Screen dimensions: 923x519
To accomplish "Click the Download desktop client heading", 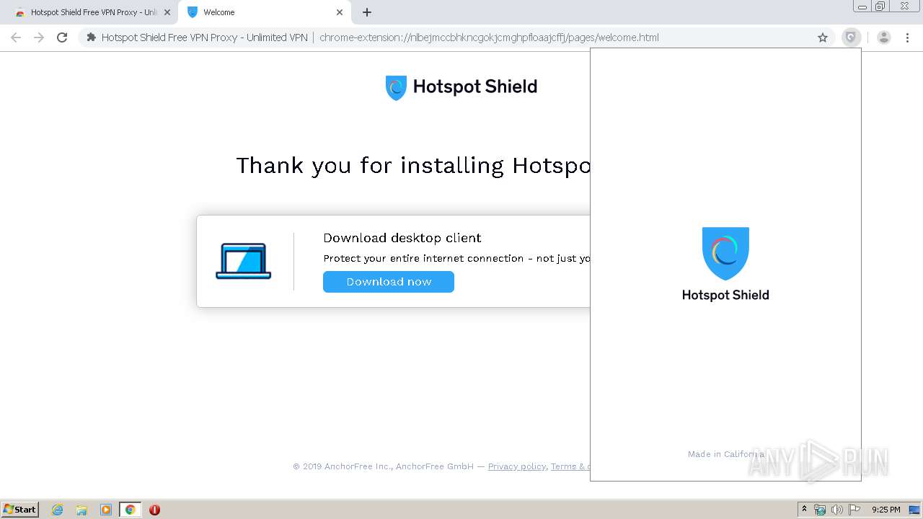I will coord(402,238).
